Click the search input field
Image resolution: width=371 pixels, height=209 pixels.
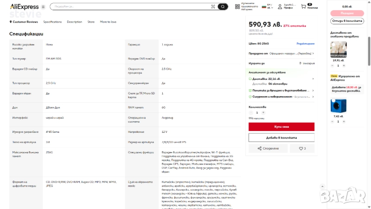[130, 7]
